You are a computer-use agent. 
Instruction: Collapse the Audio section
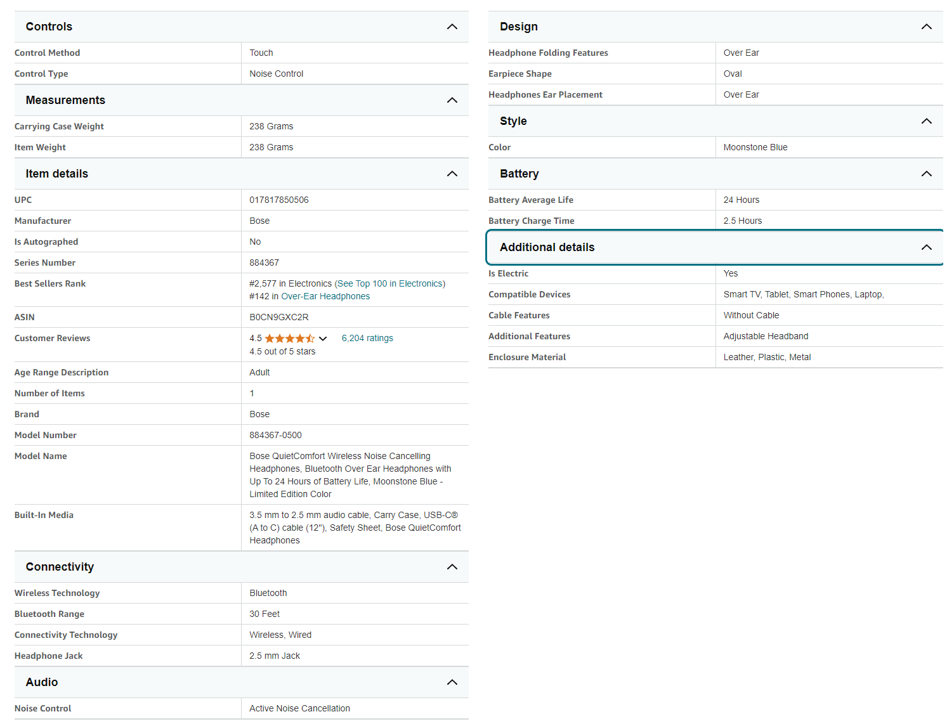pos(241,682)
